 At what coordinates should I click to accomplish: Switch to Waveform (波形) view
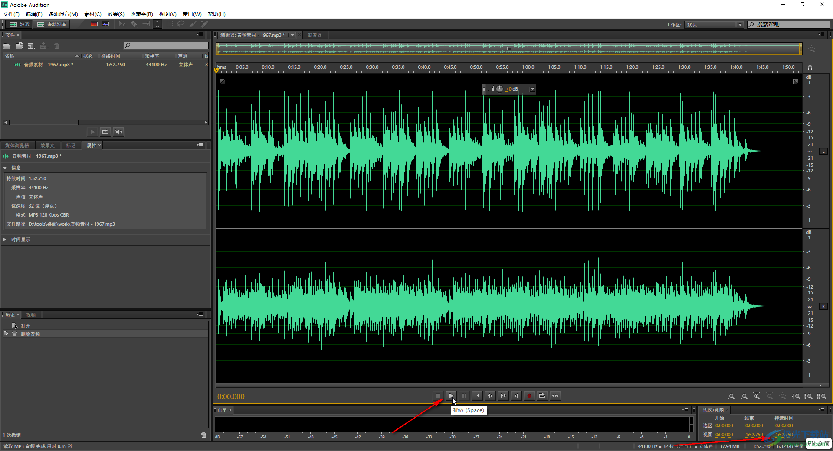tap(20, 24)
